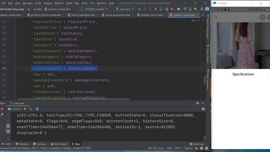Trigger Flutter hot reload in top toolbar
270x152 pixels.
(156, 9)
